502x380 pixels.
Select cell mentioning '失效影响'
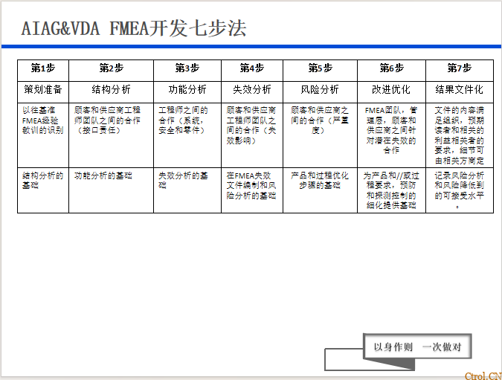pyautogui.click(x=252, y=135)
